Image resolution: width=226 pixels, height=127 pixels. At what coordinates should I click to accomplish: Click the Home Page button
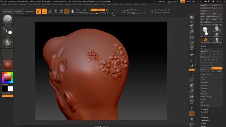7,11
